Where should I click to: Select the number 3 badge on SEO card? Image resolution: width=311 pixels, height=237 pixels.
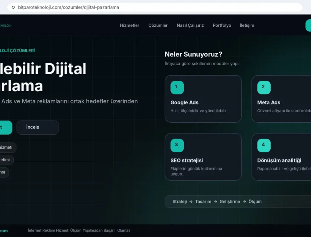point(177,145)
